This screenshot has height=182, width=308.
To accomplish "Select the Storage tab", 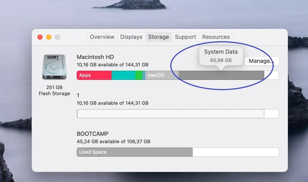I will tap(159, 37).
